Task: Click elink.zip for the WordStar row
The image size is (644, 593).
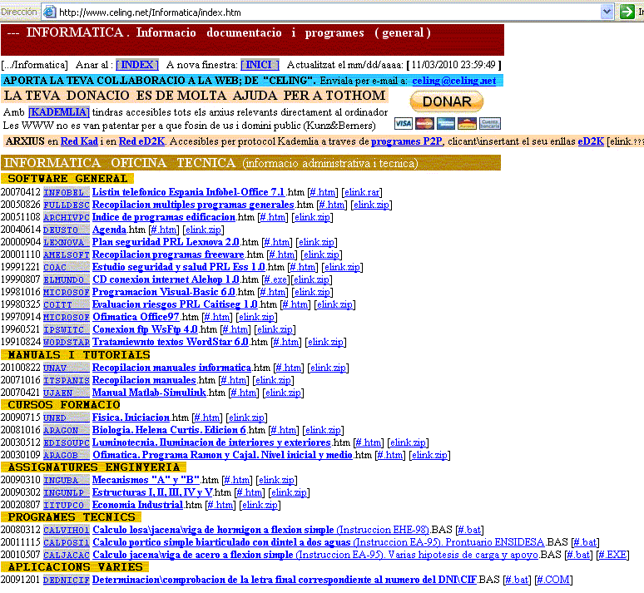Action: pos(325,342)
